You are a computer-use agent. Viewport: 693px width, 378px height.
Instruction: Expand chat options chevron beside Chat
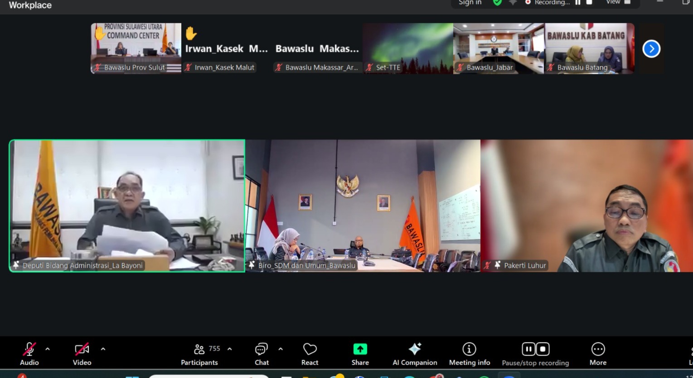pos(281,349)
